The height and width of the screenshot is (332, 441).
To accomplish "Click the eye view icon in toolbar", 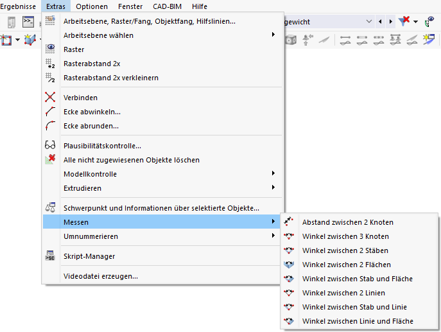I will tap(429, 21).
